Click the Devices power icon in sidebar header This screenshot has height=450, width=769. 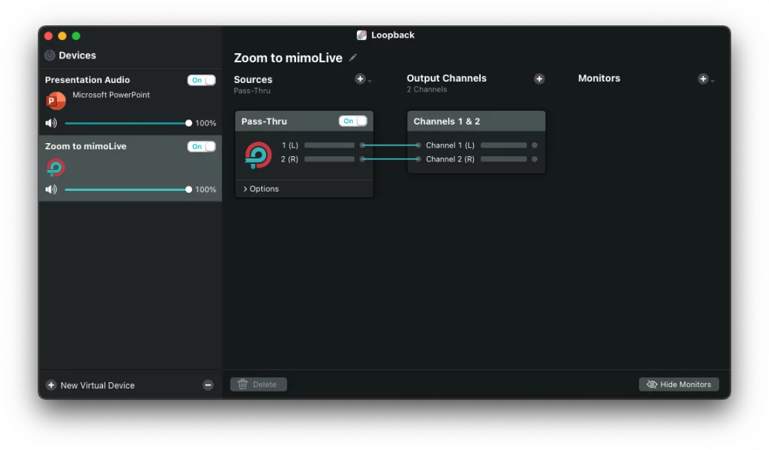pyautogui.click(x=49, y=55)
